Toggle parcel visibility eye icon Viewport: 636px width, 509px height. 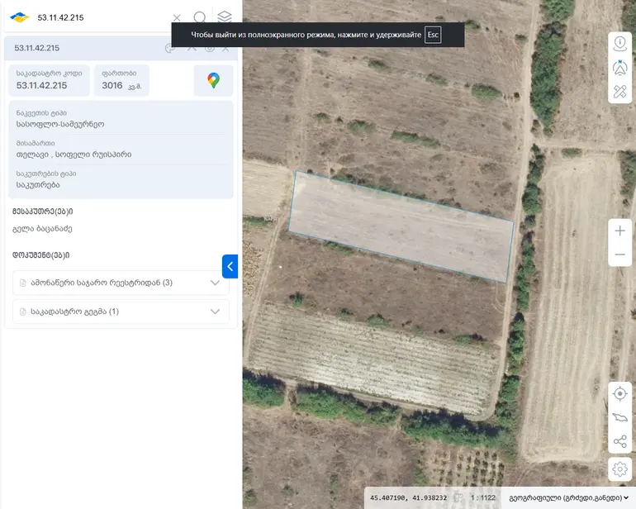click(209, 48)
